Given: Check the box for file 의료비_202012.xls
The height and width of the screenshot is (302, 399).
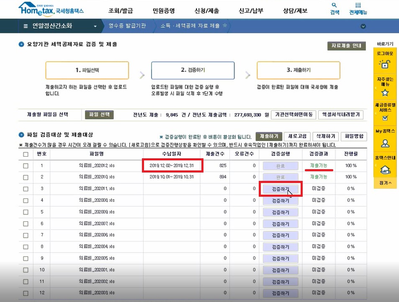Looking at the screenshot, I should tap(26, 166).
